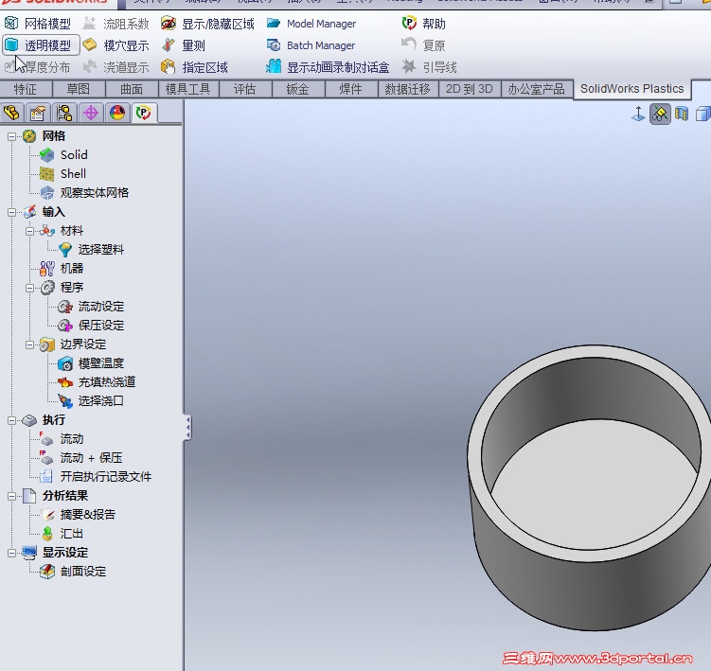Open Model Manager

pos(311,24)
